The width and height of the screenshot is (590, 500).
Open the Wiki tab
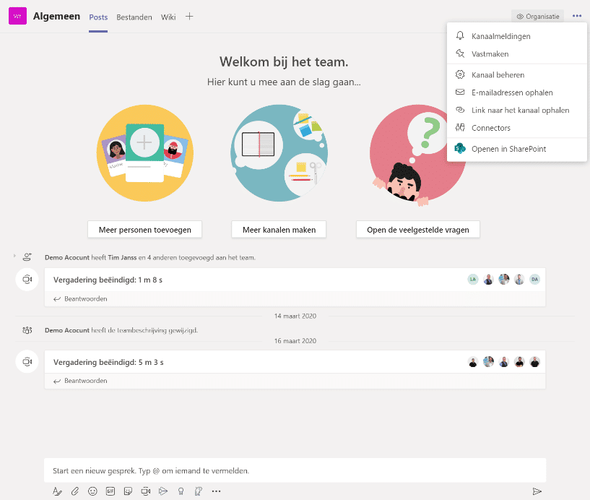pyautogui.click(x=168, y=17)
